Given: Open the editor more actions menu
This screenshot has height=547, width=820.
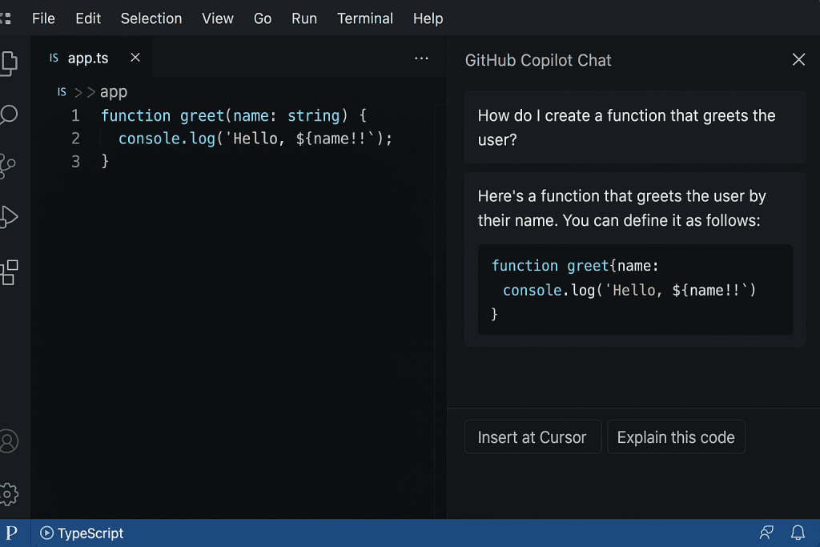Looking at the screenshot, I should [422, 58].
